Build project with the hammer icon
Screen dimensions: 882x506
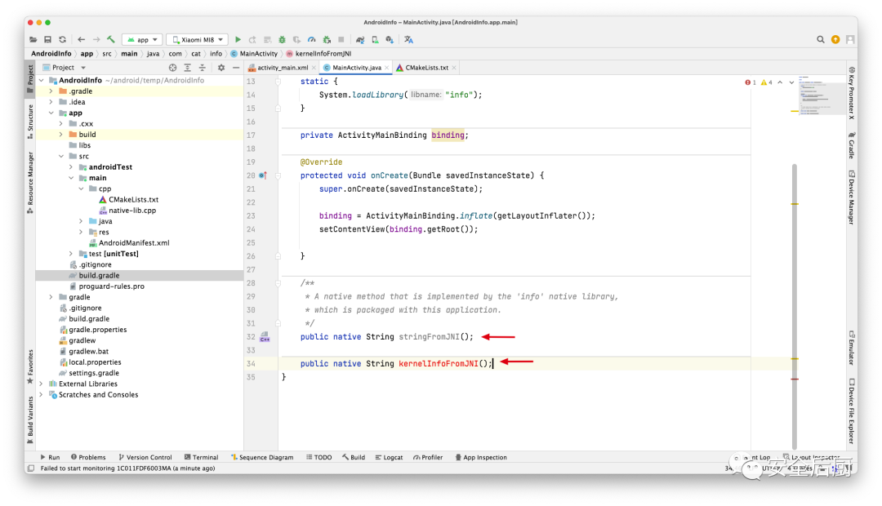click(111, 39)
